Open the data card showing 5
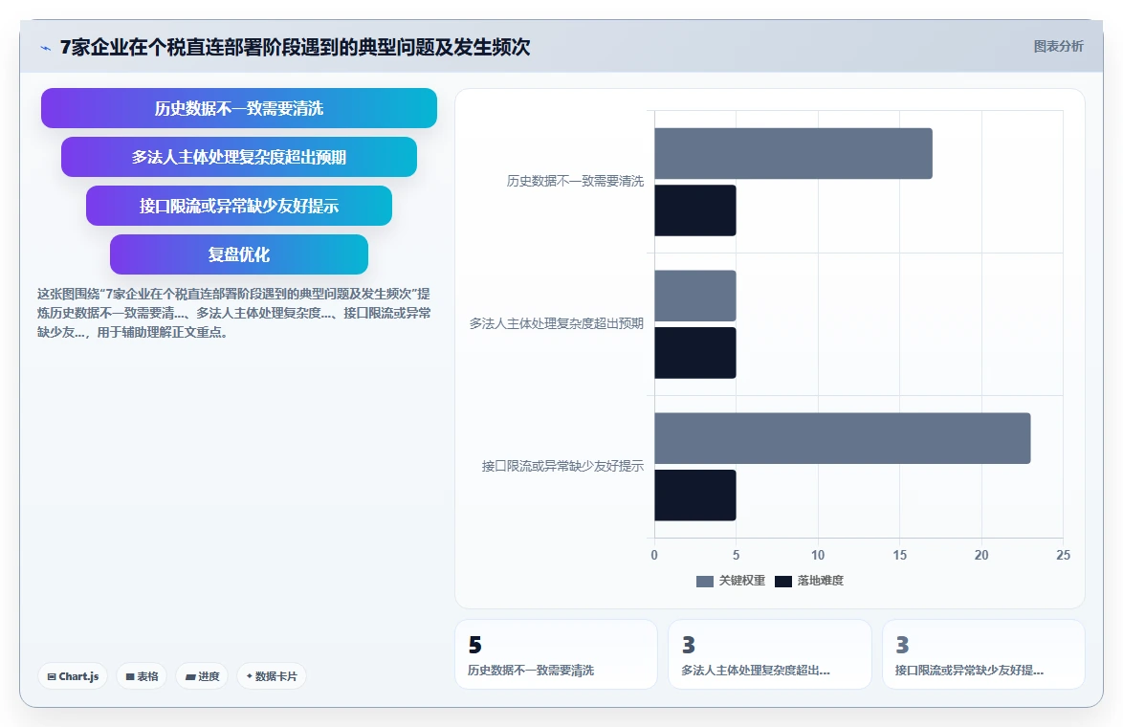This screenshot has width=1123, height=727. tap(556, 654)
